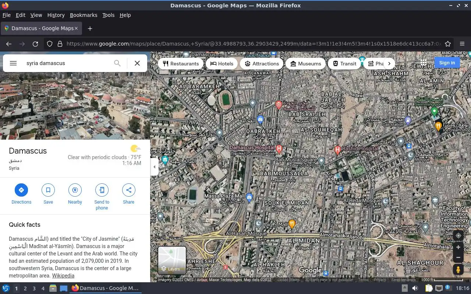Viewport: 471px width, 294px height.
Task: Open a new browser tab
Action: coord(90,28)
